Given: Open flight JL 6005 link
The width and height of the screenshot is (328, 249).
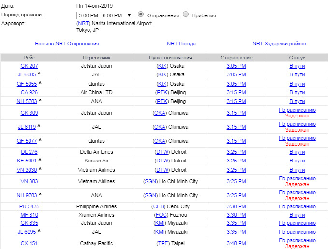Looking at the screenshot, I should click(27, 74).
